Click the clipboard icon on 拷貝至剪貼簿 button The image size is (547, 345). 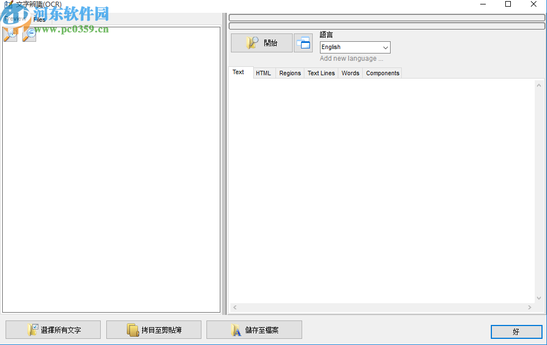132,329
